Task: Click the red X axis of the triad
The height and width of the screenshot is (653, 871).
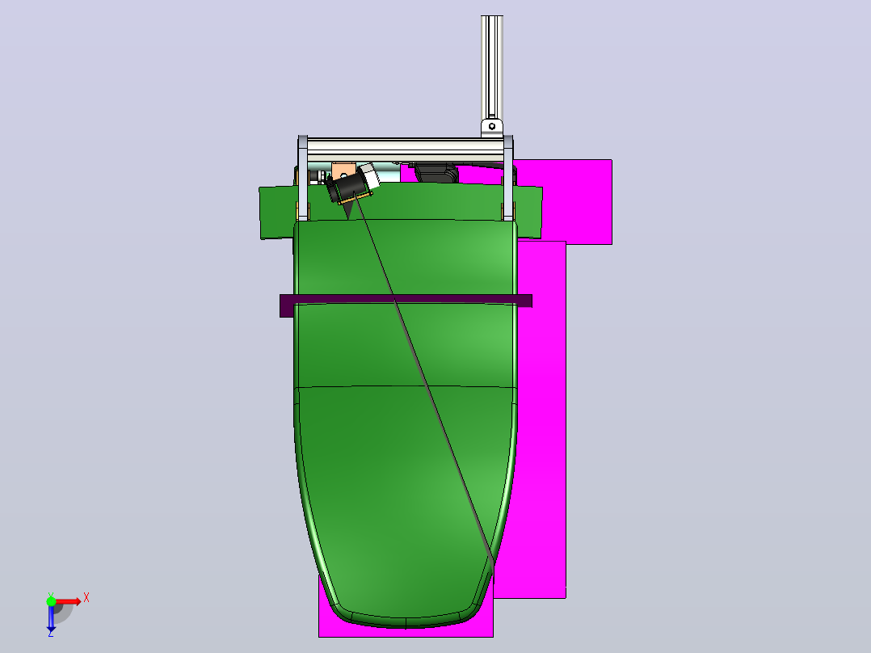Action: click(68, 601)
